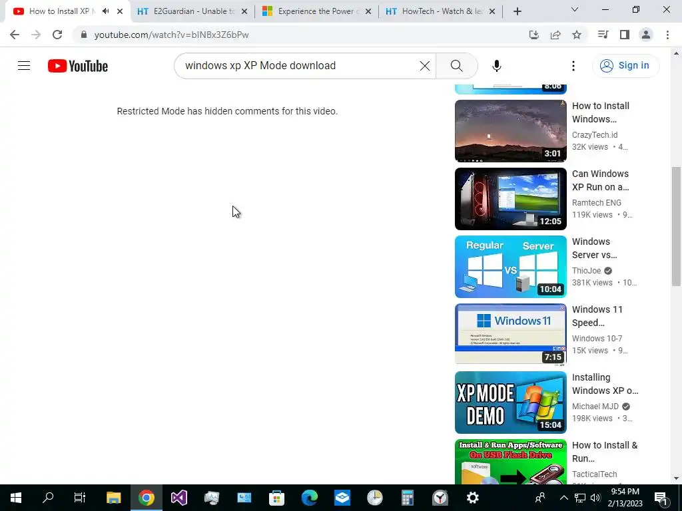Screen dimensions: 682x511
Task: Click the lock site info icon
Action: [x=84, y=35]
